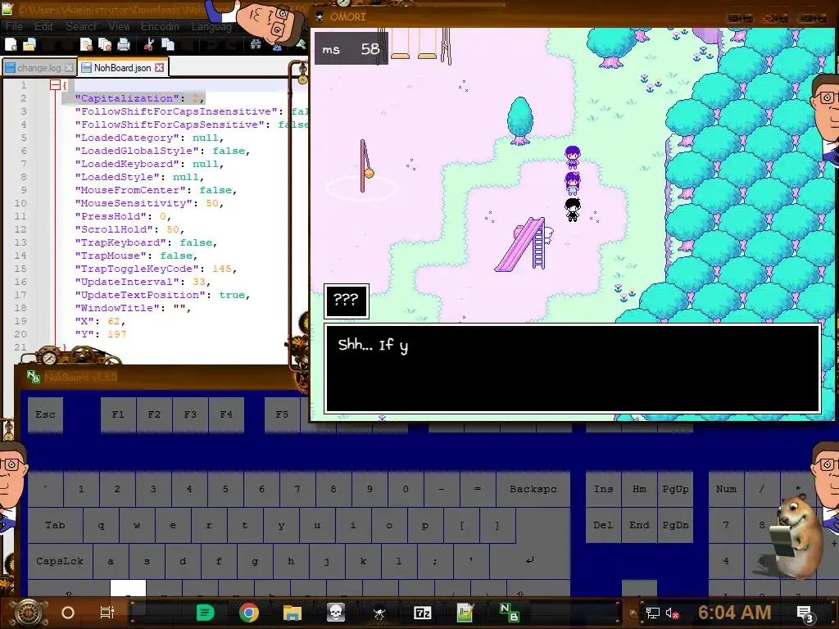Viewport: 839px width, 629px height.
Task: Click the "PressHold" key text
Action: coord(111,216)
